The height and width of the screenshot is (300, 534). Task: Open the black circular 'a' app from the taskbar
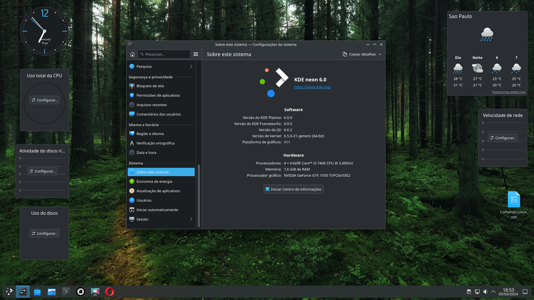pyautogui.click(x=81, y=292)
